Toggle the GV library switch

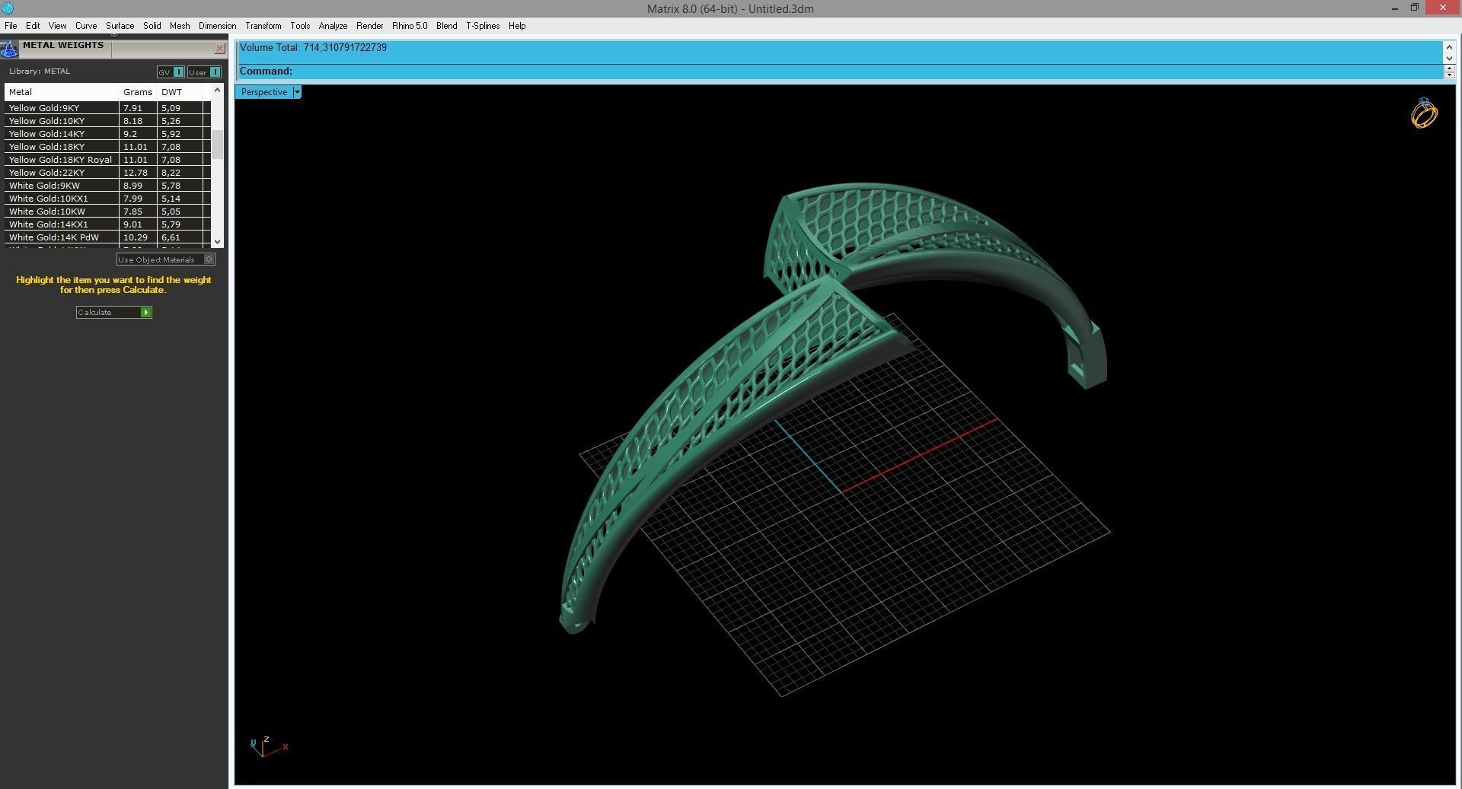click(171, 72)
